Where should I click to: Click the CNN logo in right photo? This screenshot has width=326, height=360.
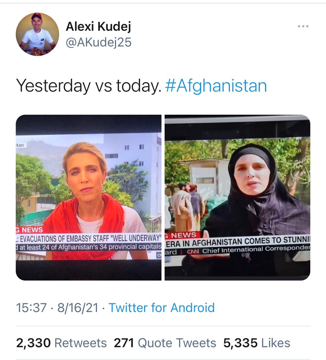point(193,251)
